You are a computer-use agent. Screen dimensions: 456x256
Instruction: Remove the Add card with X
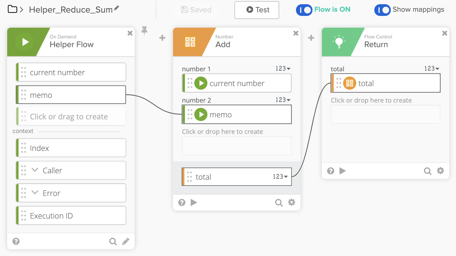(296, 33)
